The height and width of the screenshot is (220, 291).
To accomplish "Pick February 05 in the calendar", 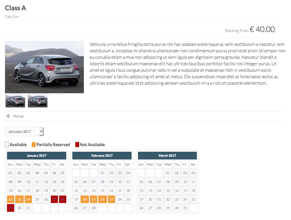I will pos(76,182).
